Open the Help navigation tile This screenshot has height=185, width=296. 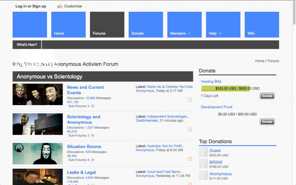(x=223, y=25)
